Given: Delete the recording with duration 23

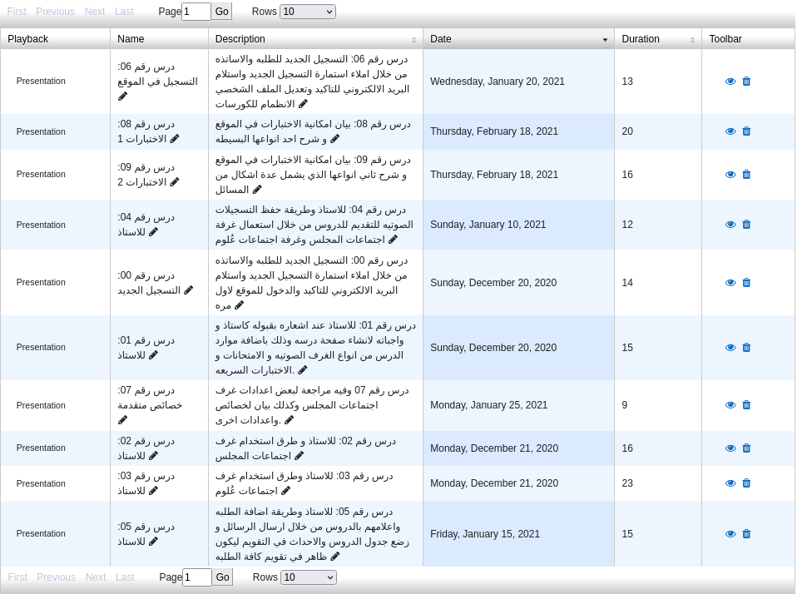Looking at the screenshot, I should tap(746, 483).
